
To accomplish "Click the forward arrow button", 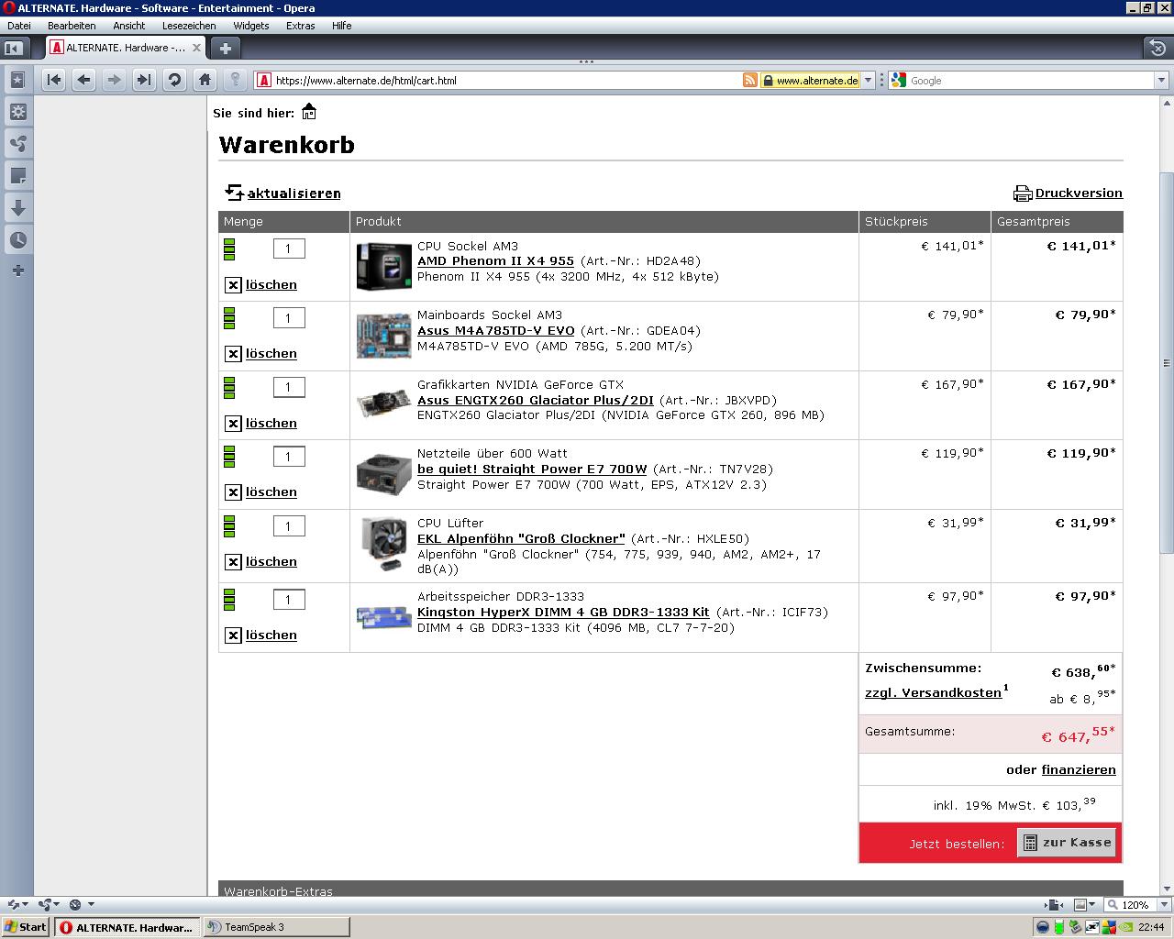I will point(114,80).
